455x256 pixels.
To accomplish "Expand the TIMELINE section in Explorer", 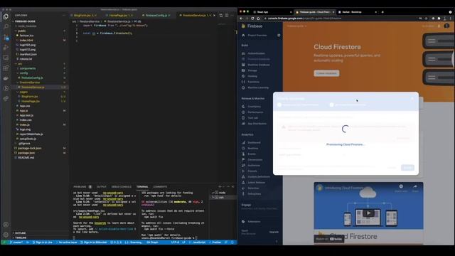I will (21, 238).
